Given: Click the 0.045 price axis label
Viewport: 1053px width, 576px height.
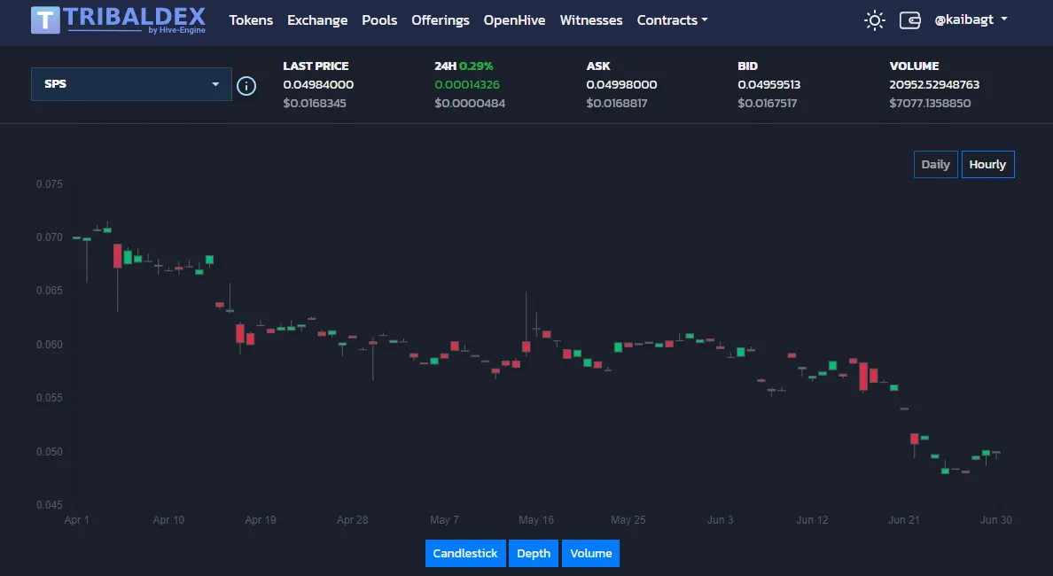Looking at the screenshot, I should 49,505.
